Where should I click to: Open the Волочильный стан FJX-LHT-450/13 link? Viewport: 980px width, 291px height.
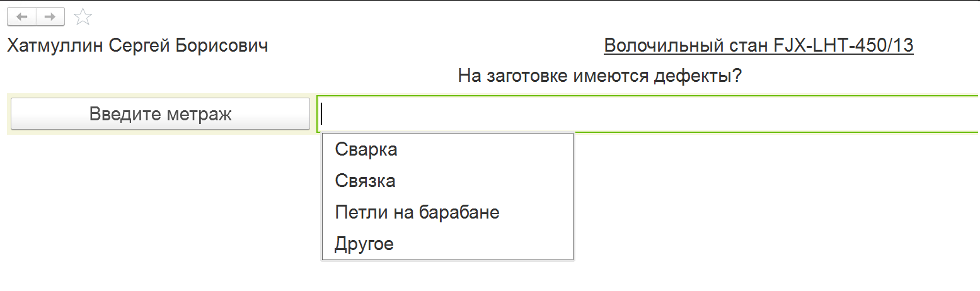point(758,45)
